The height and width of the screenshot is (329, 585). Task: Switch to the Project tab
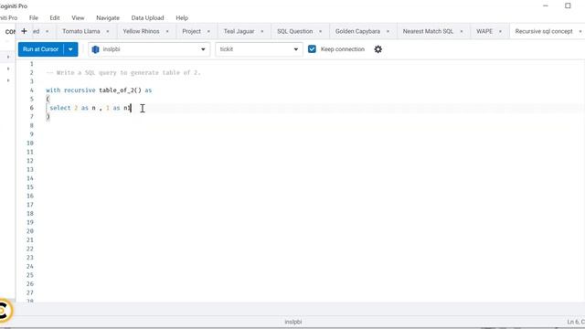191,31
